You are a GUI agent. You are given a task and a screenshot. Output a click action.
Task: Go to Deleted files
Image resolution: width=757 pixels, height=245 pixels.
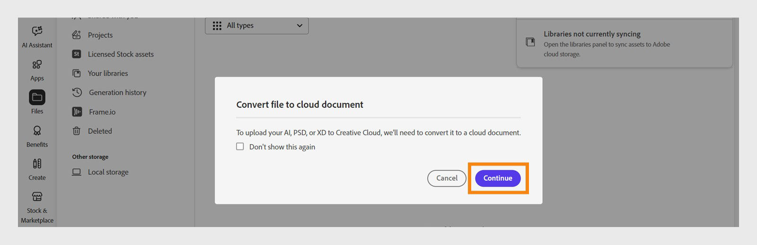(x=100, y=131)
